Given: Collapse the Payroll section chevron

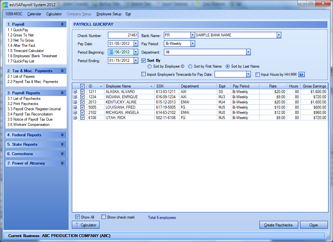Looking at the screenshot, I should coord(62,24).
